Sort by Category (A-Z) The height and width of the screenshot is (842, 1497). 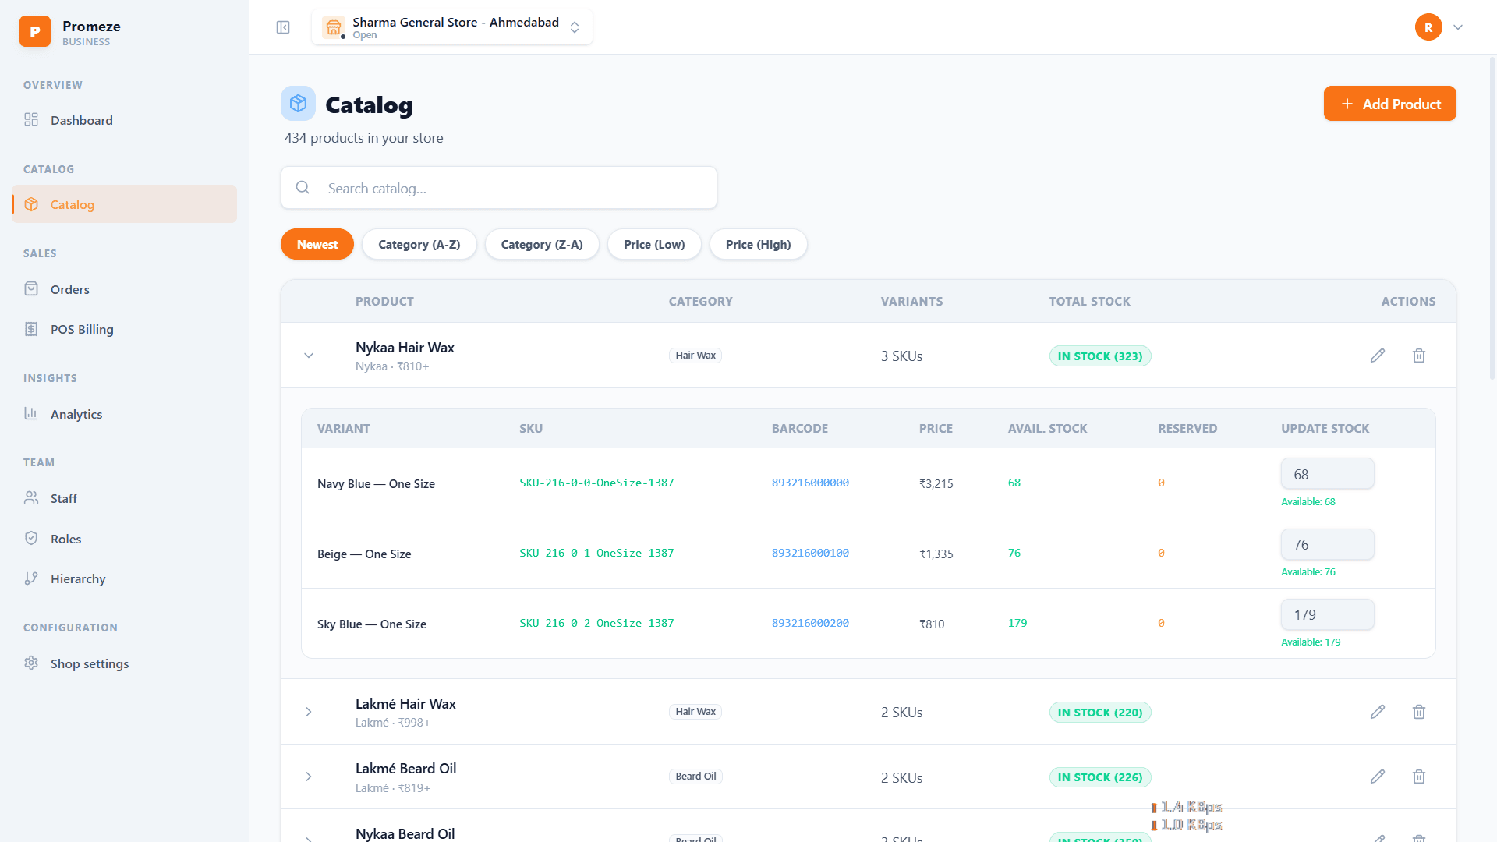[x=419, y=245]
